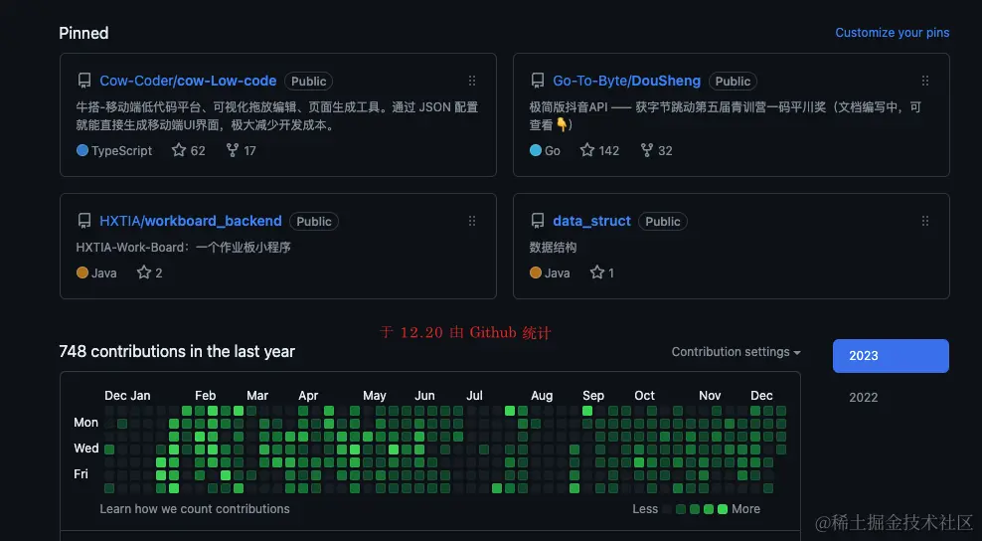Click the fork icon showing 17 forks
The image size is (982, 541).
pos(233,150)
